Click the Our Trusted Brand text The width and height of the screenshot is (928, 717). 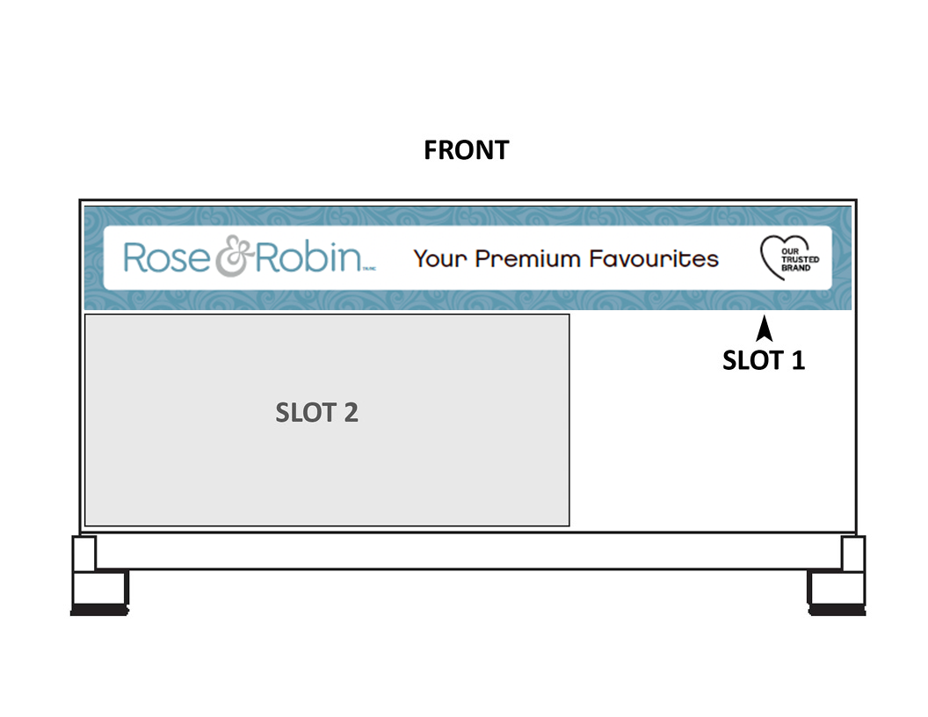[x=800, y=258]
